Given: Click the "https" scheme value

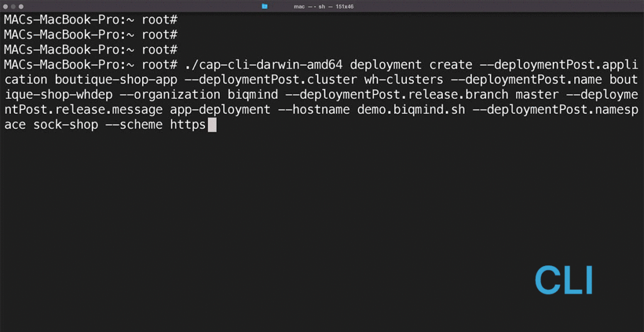Looking at the screenshot, I should coord(188,125).
